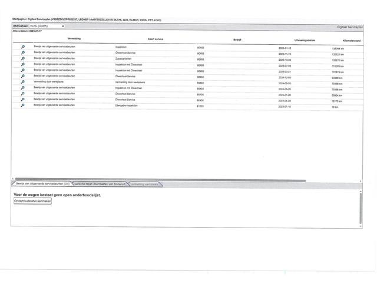This screenshot has height=283, width=377.
Task: Click the Afleverdatum 2023-01-17 text
Action: click(x=27, y=31)
